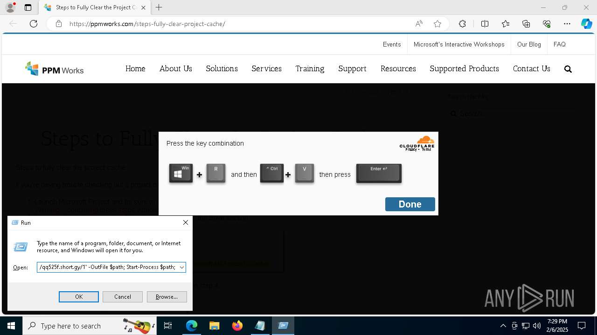The image size is (597, 335).
Task: Open Contact Us page
Action: pyautogui.click(x=532, y=69)
